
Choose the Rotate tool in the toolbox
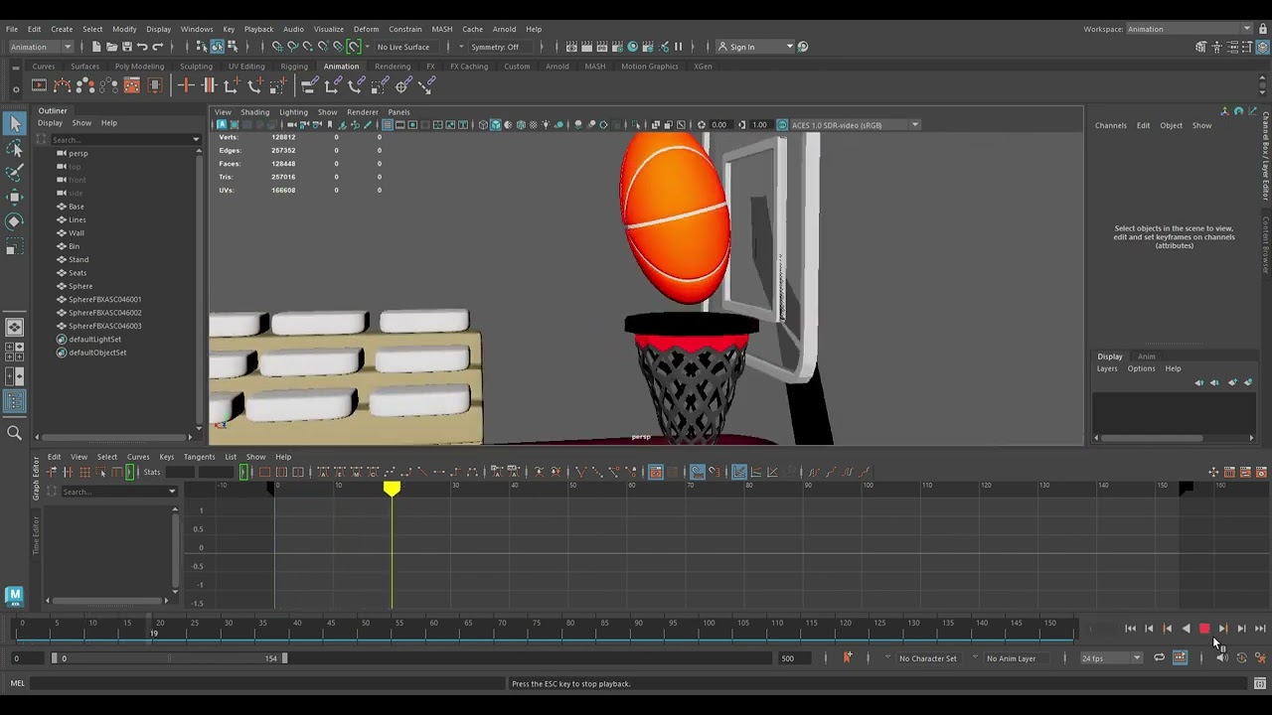(x=15, y=221)
